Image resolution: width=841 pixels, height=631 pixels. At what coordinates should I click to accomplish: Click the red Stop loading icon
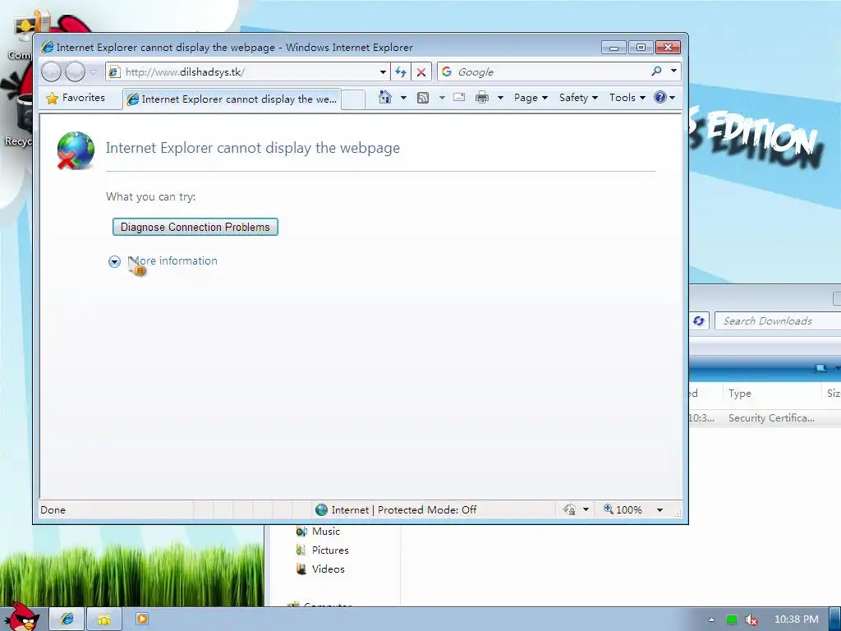(421, 72)
